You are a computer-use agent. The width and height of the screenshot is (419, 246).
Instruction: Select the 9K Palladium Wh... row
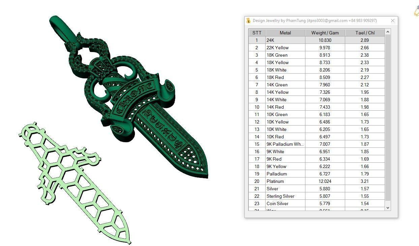pos(317,144)
